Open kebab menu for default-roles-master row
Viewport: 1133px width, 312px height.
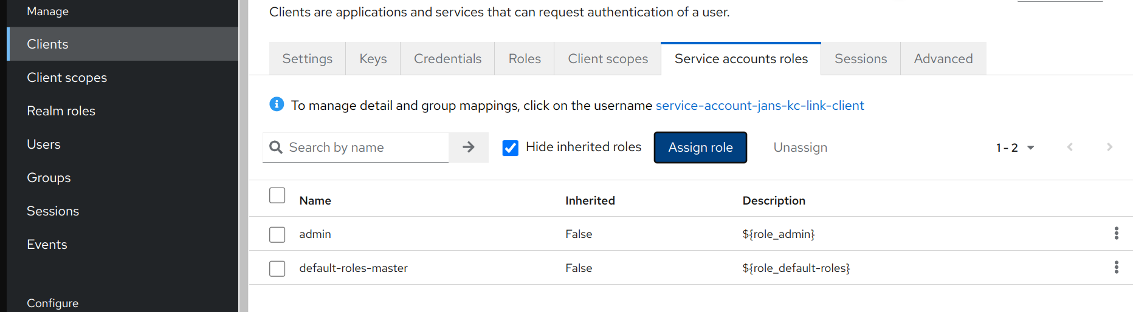pyautogui.click(x=1116, y=268)
